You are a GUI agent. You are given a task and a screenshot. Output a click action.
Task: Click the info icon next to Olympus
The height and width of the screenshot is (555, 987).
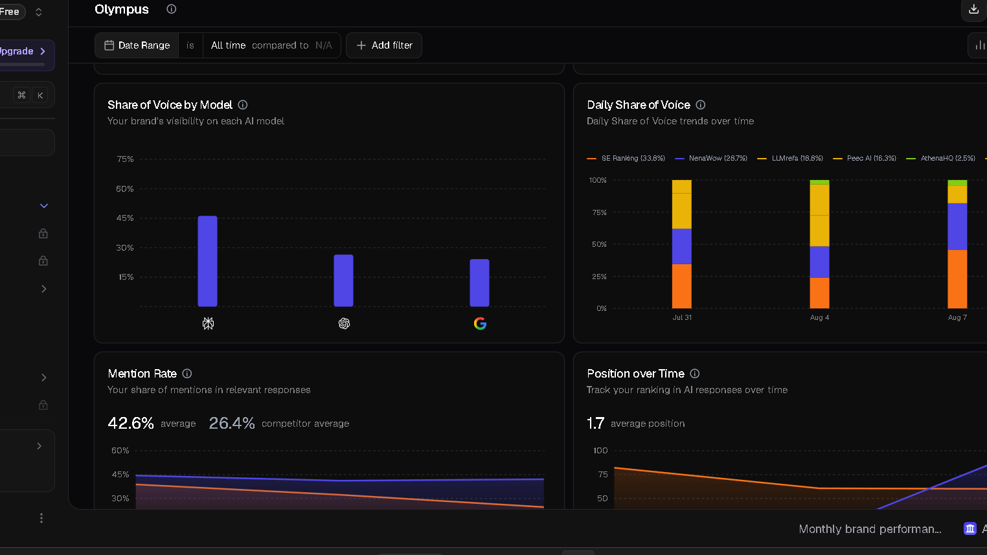(x=171, y=9)
